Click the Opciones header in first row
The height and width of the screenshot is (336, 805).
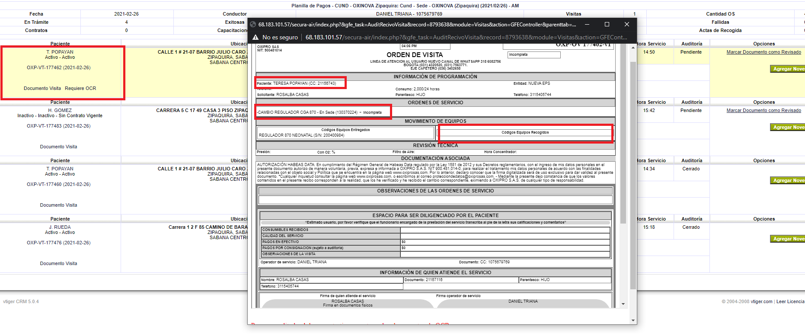pos(764,44)
